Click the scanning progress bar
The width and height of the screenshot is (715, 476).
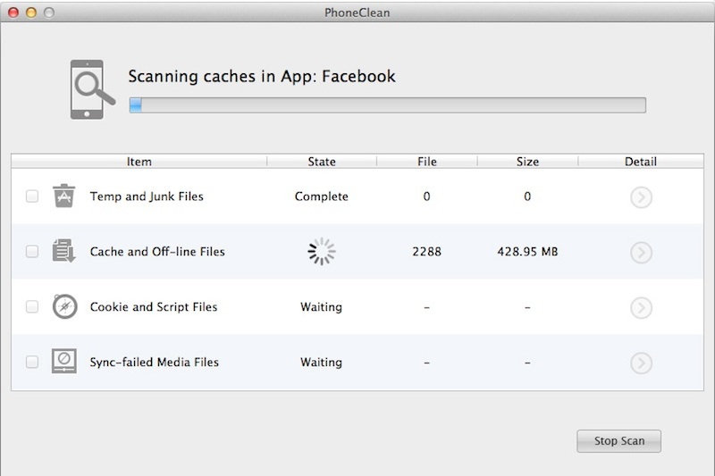pyautogui.click(x=387, y=105)
